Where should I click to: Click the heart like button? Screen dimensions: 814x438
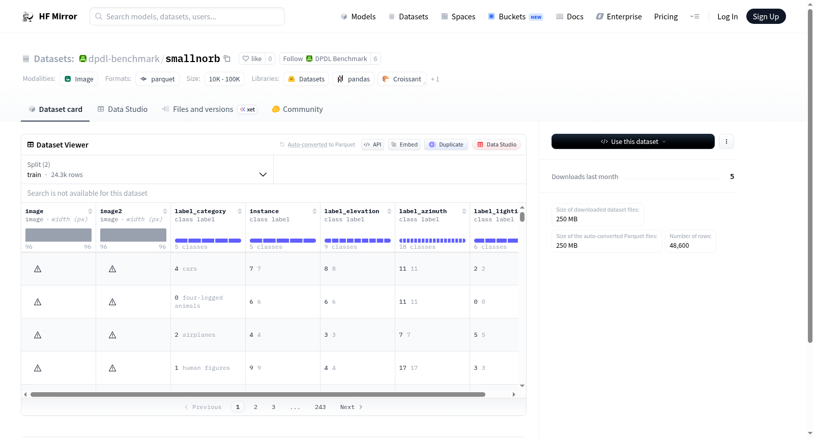click(x=252, y=59)
